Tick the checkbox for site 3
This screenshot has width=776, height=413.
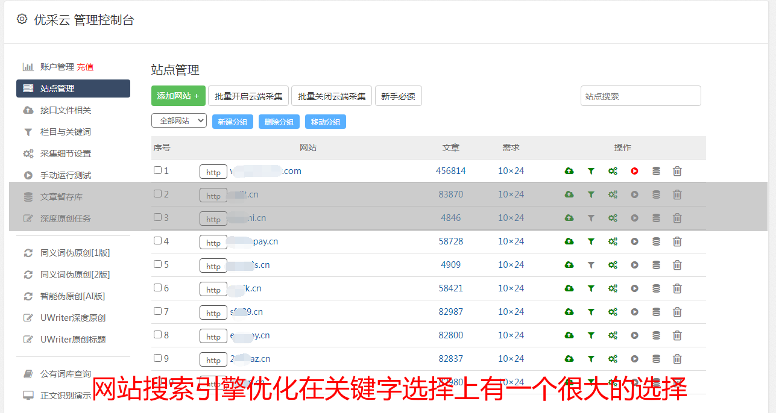157,217
